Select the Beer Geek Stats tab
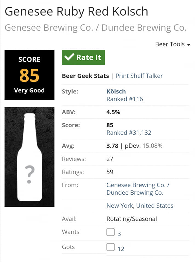The width and height of the screenshot is (196, 262). (x=85, y=76)
